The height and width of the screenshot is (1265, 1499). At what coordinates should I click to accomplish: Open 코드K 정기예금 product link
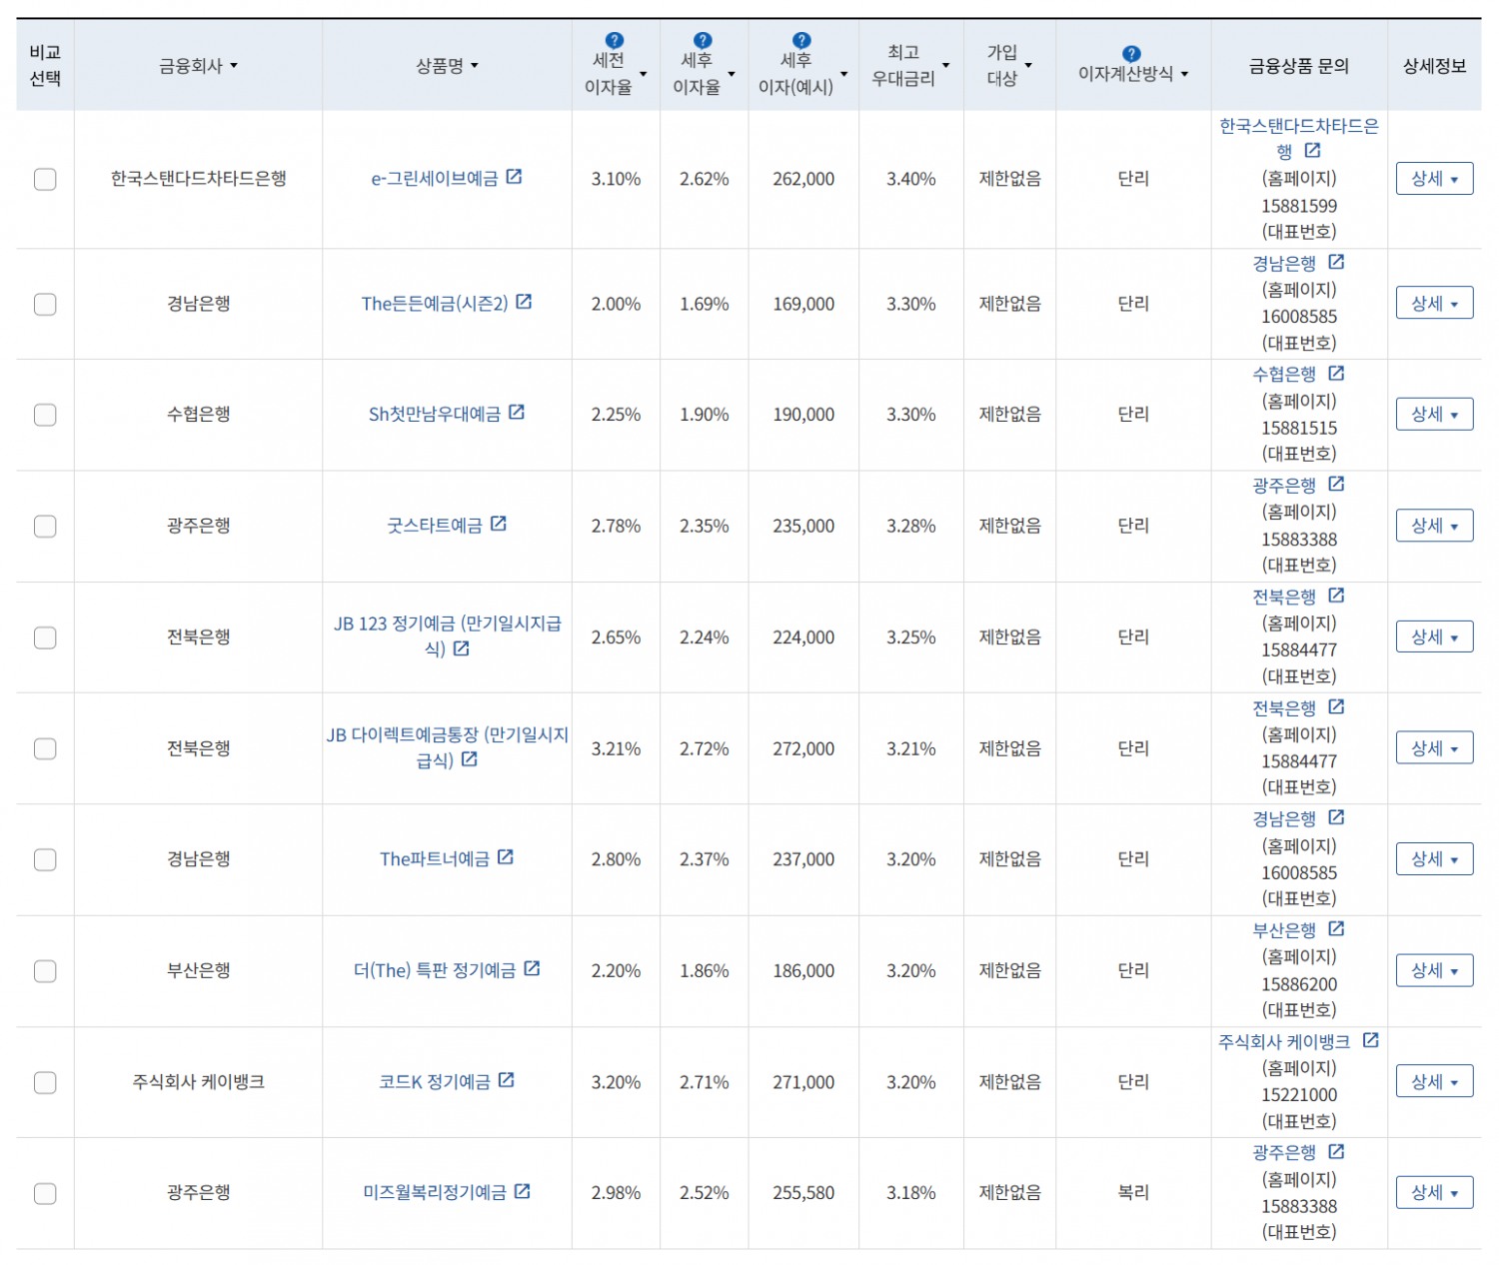click(x=435, y=1082)
